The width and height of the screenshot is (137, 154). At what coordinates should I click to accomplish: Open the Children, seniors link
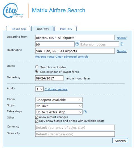click(x=56, y=89)
